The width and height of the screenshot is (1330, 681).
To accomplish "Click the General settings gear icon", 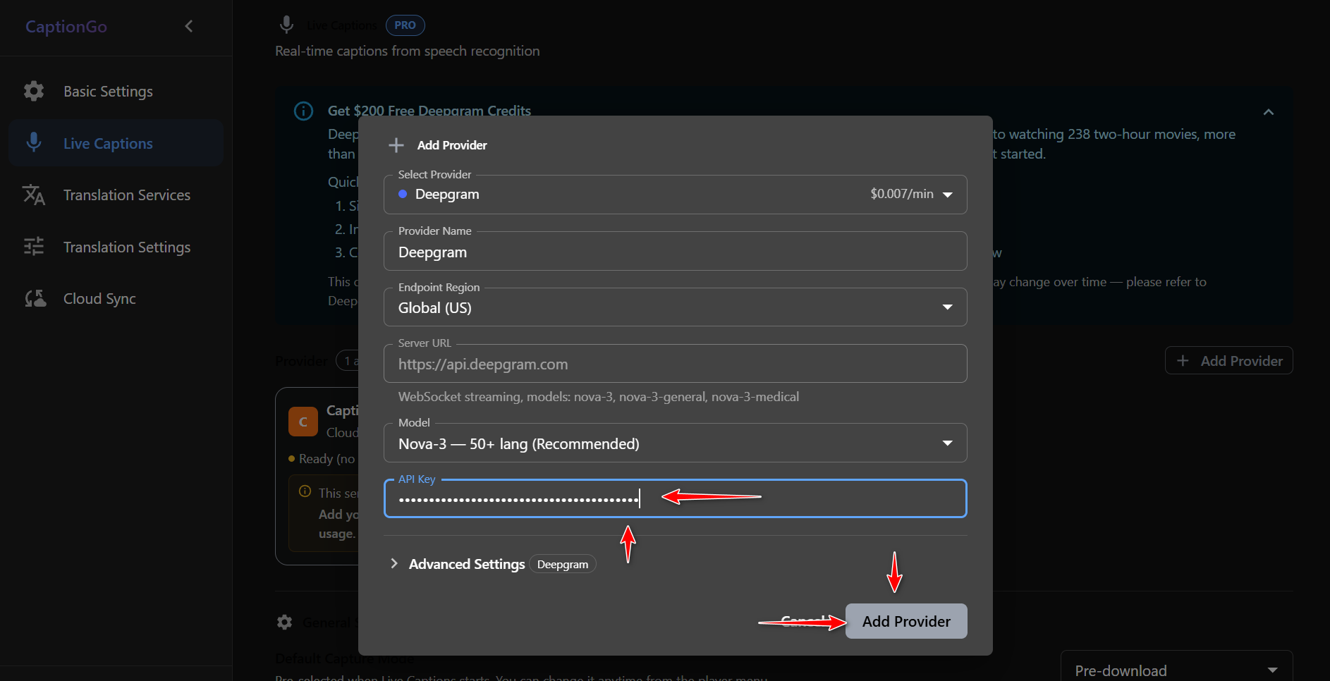I will 284,622.
